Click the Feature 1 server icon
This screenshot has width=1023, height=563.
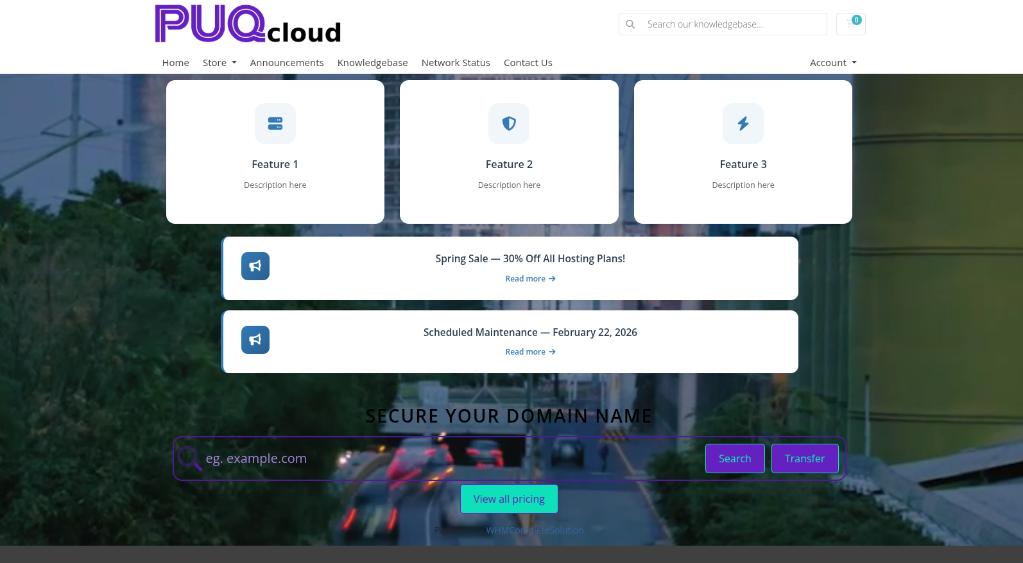pos(275,124)
